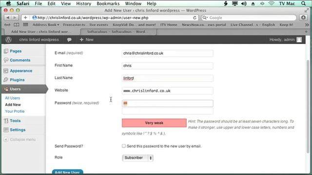
Task: Open the ITV Home bookmark
Action: [x=169, y=25]
